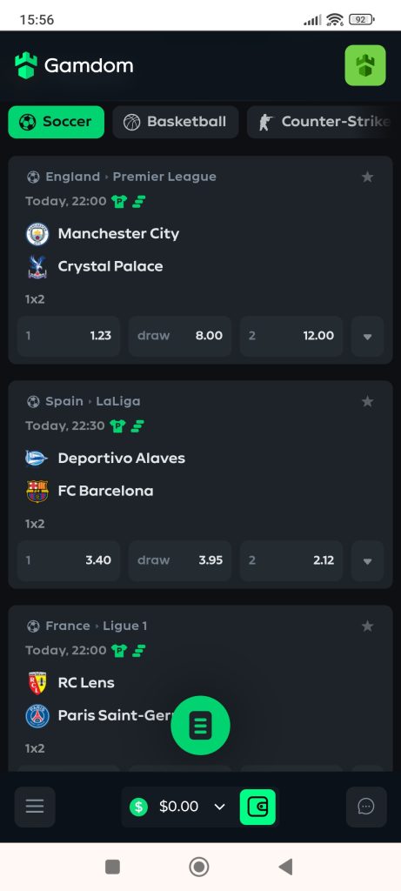Select draw odds 3.95 for Alaves-Barcelona
The height and width of the screenshot is (891, 401).
[x=179, y=561]
